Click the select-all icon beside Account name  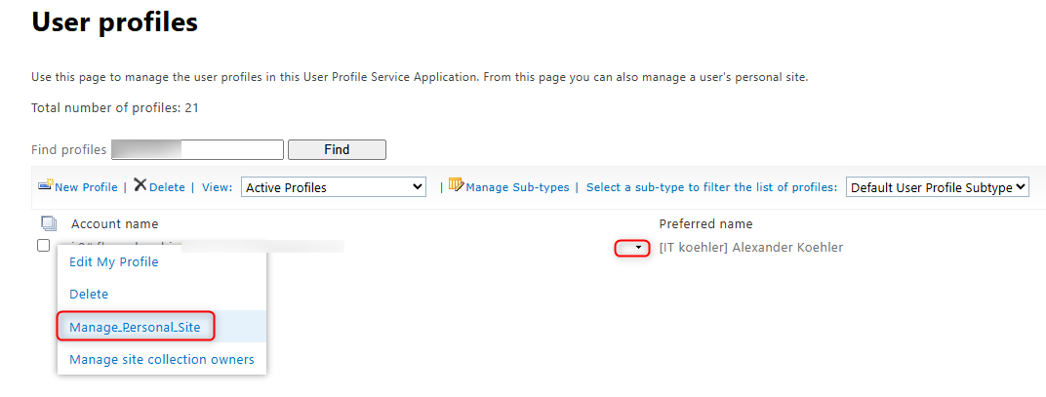(x=49, y=224)
